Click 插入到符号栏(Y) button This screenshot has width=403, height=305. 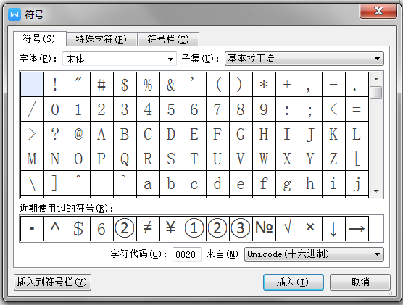click(52, 282)
